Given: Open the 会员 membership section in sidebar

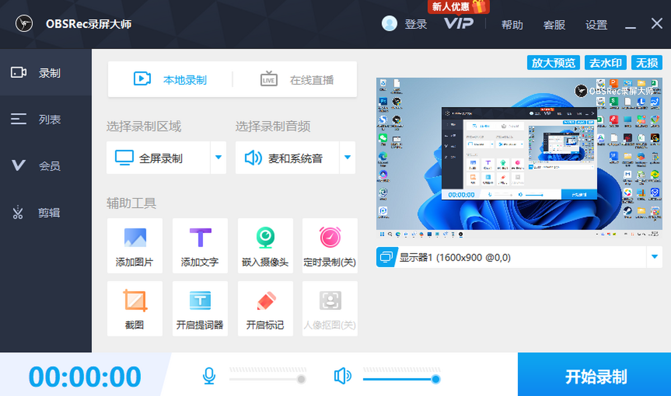Looking at the screenshot, I should (45, 166).
